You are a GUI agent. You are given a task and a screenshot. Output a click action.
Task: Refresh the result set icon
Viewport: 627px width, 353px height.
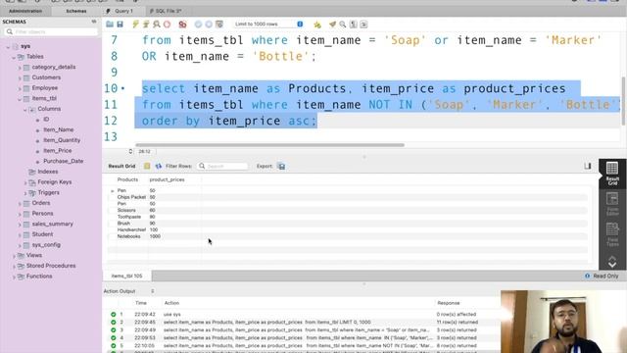(159, 166)
